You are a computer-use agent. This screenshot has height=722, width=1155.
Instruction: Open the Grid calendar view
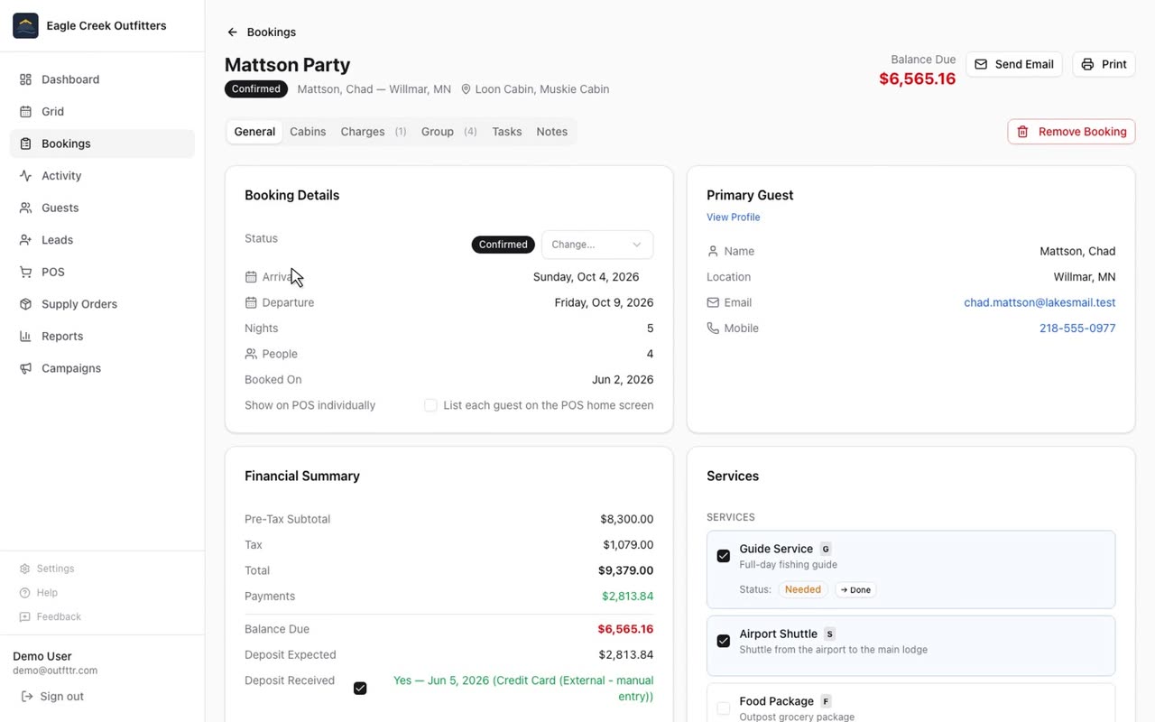coord(102,112)
